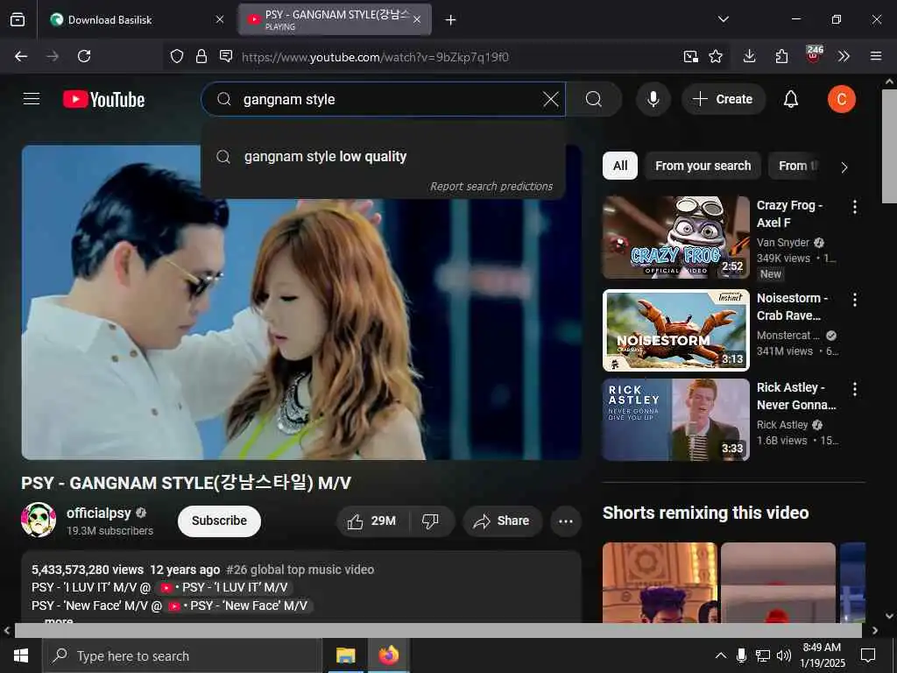This screenshot has width=897, height=673.
Task: Open extensions puzzle icon
Action: click(781, 56)
